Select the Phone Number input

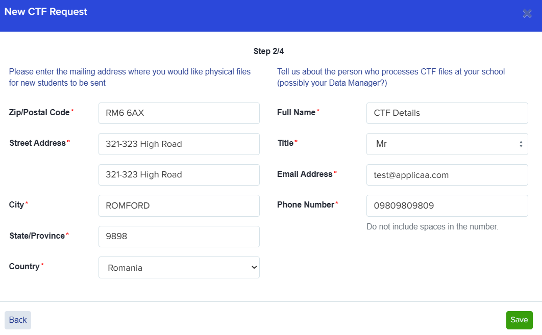(x=447, y=205)
